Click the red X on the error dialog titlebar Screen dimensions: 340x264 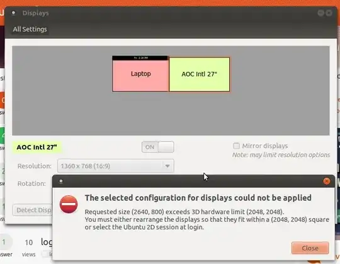pos(327,181)
